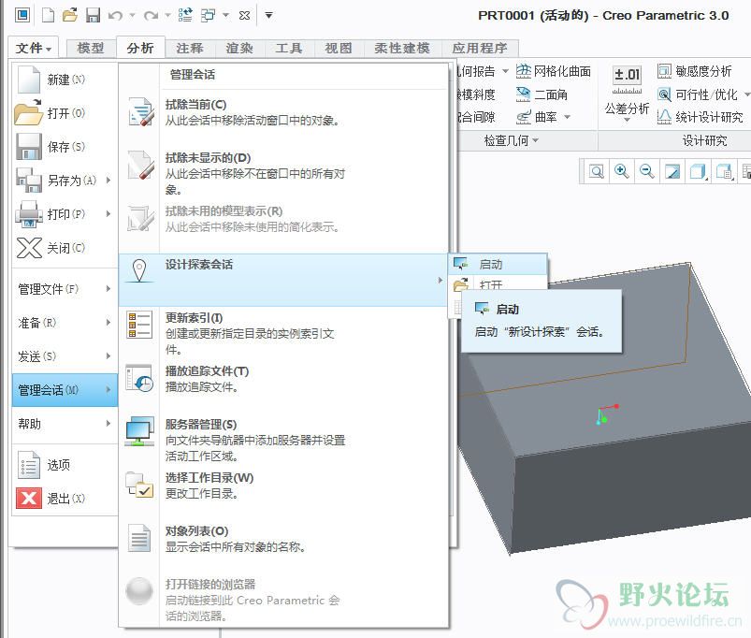Switch to the 应用程序 ribbon tab
Viewport: 751px width, 638px height.
click(480, 49)
